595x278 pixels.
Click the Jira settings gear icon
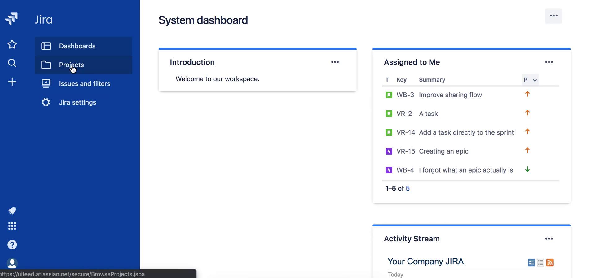coord(46,102)
